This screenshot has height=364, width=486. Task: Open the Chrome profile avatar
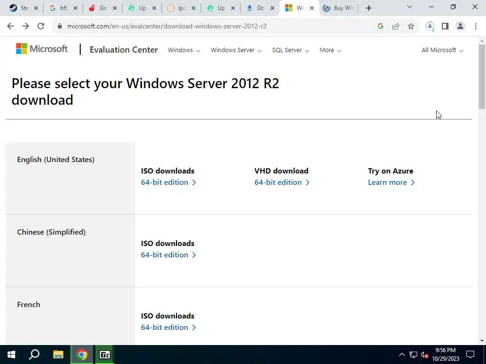(x=460, y=27)
